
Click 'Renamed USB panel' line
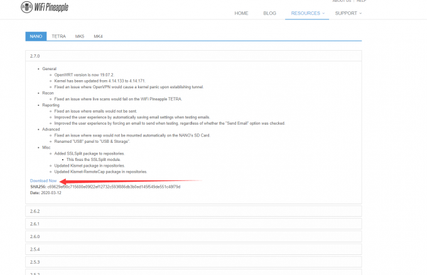(x=92, y=142)
